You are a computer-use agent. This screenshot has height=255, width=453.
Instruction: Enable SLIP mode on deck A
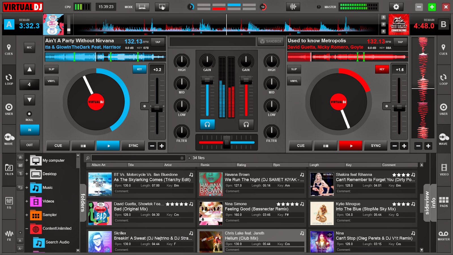coord(52,69)
